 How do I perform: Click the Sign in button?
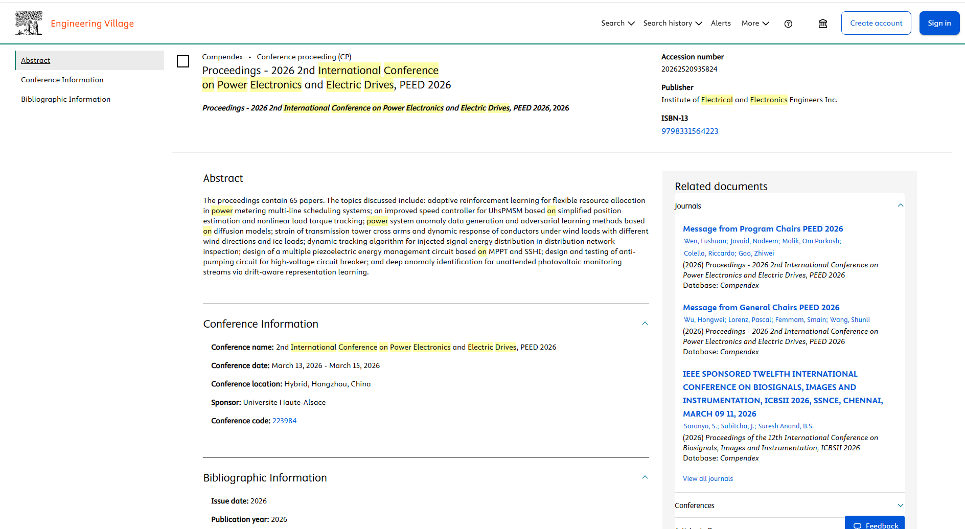coord(939,23)
